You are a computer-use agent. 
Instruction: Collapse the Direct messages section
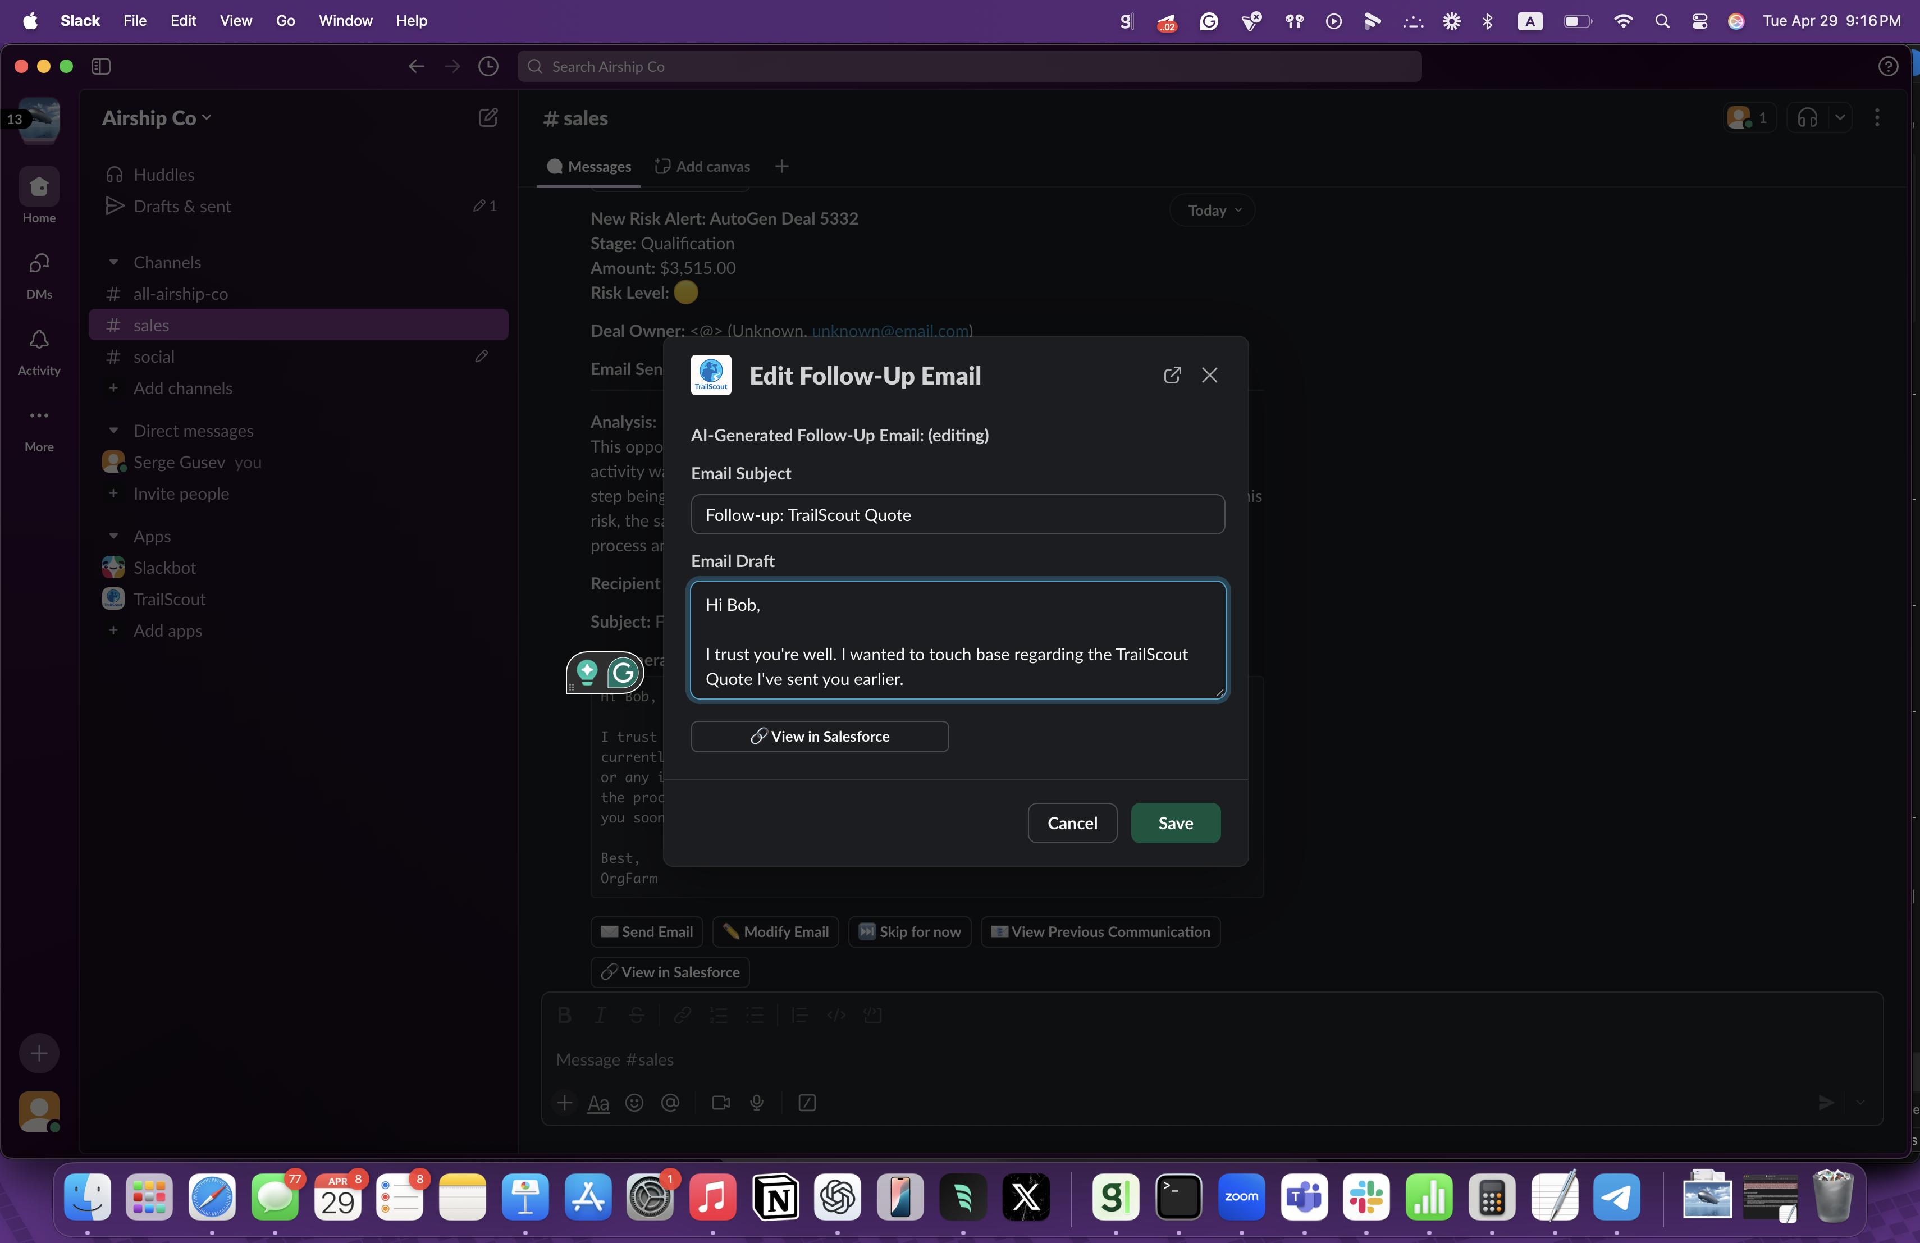tap(114, 431)
